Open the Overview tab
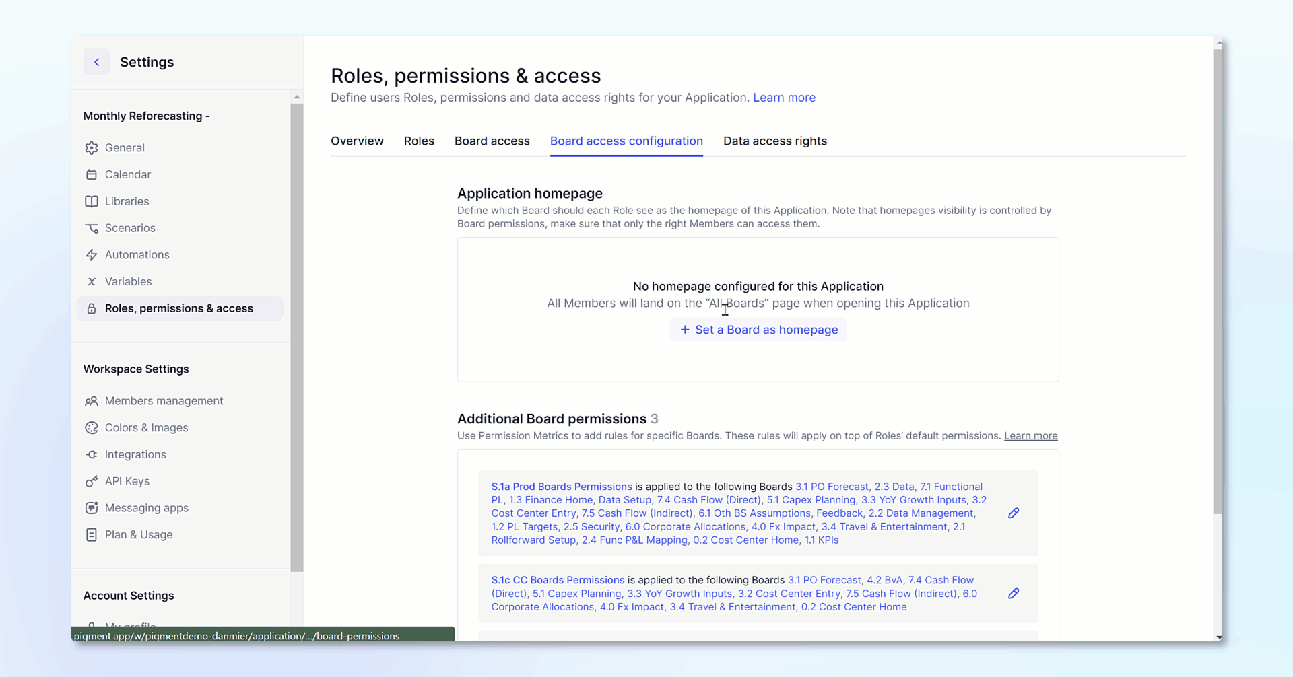This screenshot has height=677, width=1293. coord(357,141)
